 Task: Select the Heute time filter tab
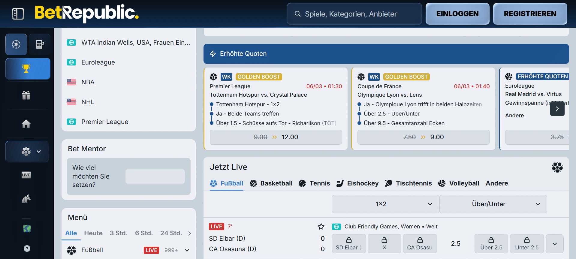(93, 233)
